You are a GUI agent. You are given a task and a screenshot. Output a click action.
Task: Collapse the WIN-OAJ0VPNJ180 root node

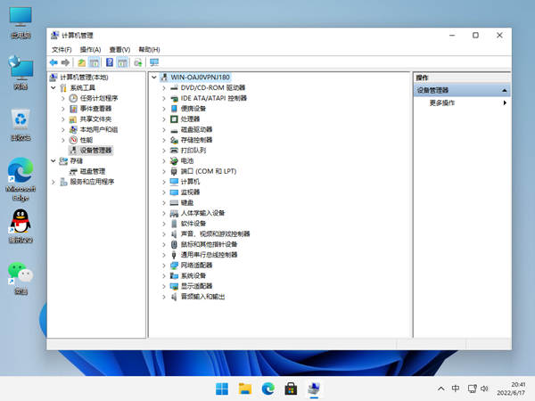(154, 78)
